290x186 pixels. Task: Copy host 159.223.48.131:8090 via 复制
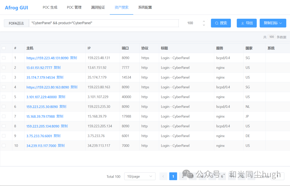(74, 58)
